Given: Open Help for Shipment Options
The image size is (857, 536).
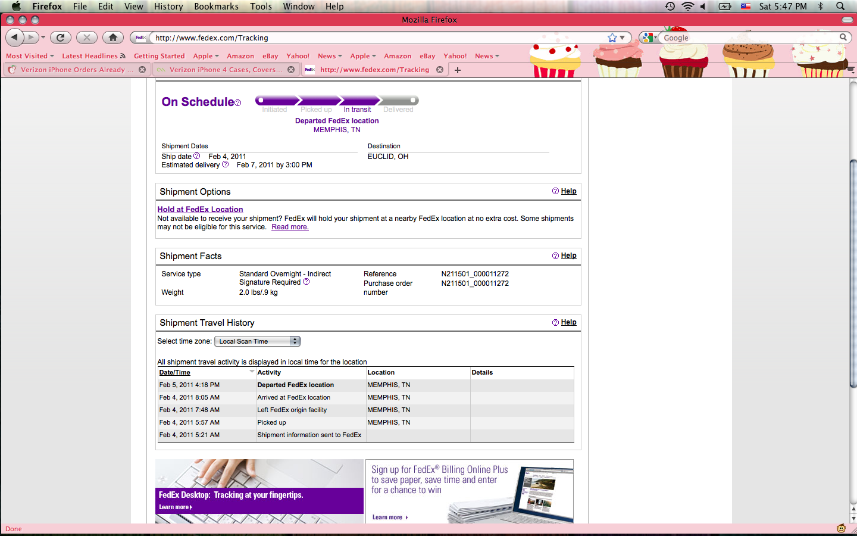Looking at the screenshot, I should click(x=568, y=191).
